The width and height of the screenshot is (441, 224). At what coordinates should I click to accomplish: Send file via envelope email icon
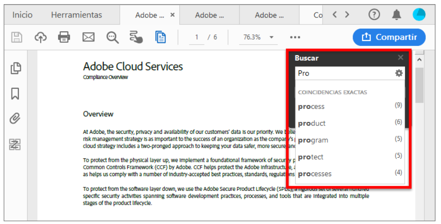click(88, 37)
